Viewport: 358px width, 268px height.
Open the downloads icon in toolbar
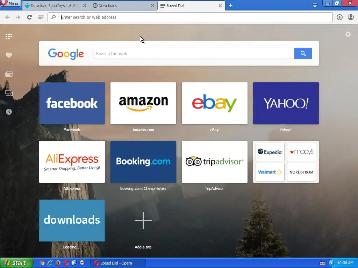tap(339, 17)
